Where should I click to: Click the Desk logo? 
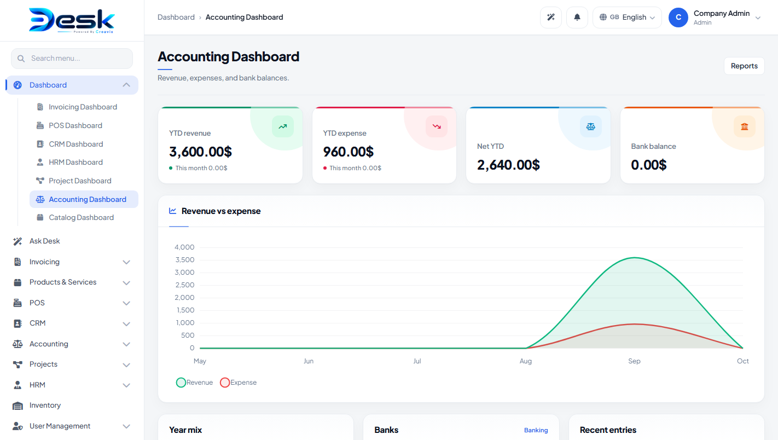click(72, 21)
